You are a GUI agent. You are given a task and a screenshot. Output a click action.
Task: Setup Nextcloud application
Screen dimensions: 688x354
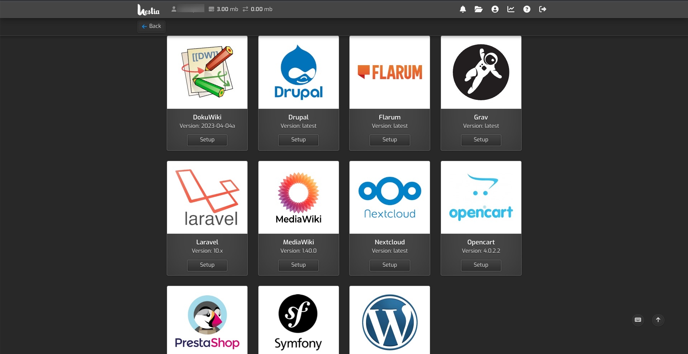pyautogui.click(x=390, y=265)
